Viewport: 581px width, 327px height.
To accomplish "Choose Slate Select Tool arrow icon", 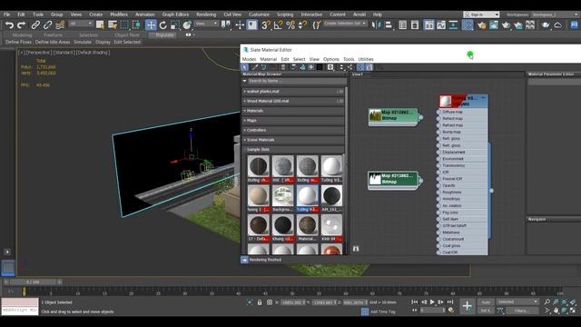I will (244, 67).
